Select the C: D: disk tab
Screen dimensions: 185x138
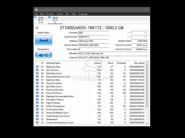40,20
